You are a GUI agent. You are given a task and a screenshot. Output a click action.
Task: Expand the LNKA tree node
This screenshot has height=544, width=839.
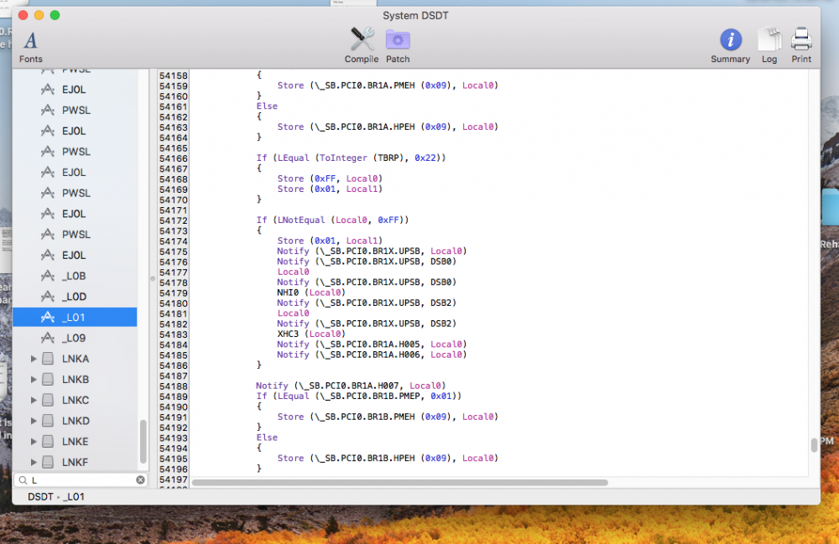pyautogui.click(x=34, y=359)
